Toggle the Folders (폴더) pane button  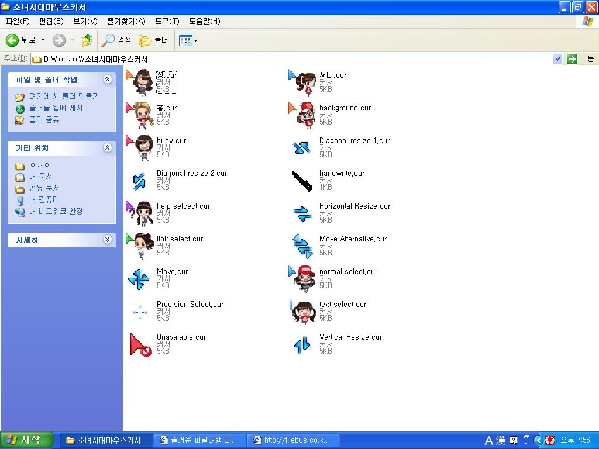click(153, 40)
